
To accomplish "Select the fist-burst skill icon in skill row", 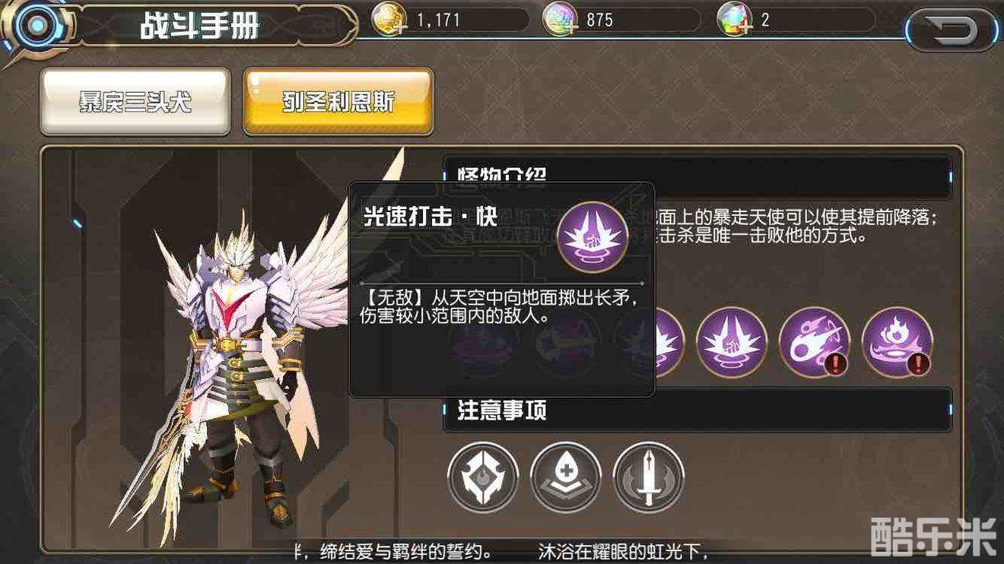I will [732, 342].
